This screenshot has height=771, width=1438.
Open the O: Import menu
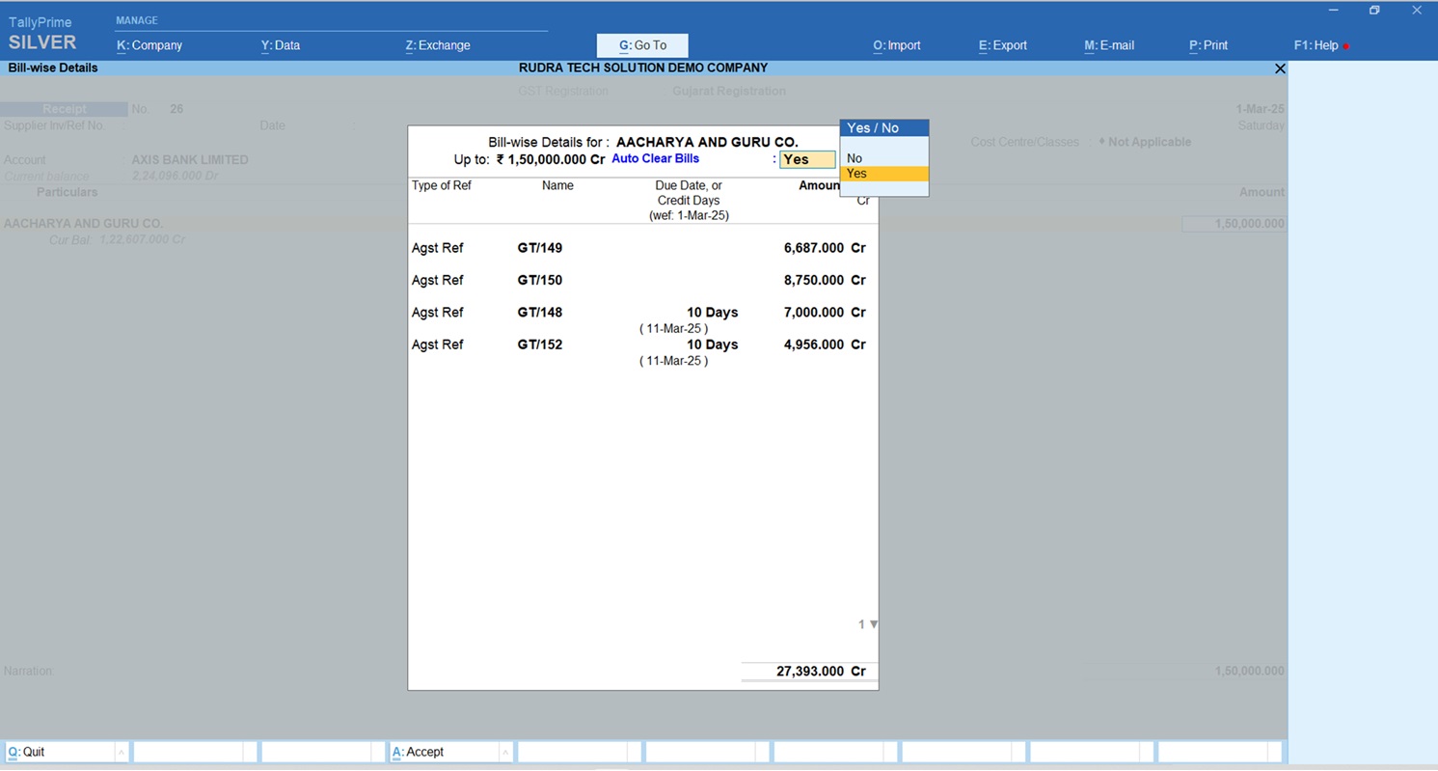[x=897, y=45]
